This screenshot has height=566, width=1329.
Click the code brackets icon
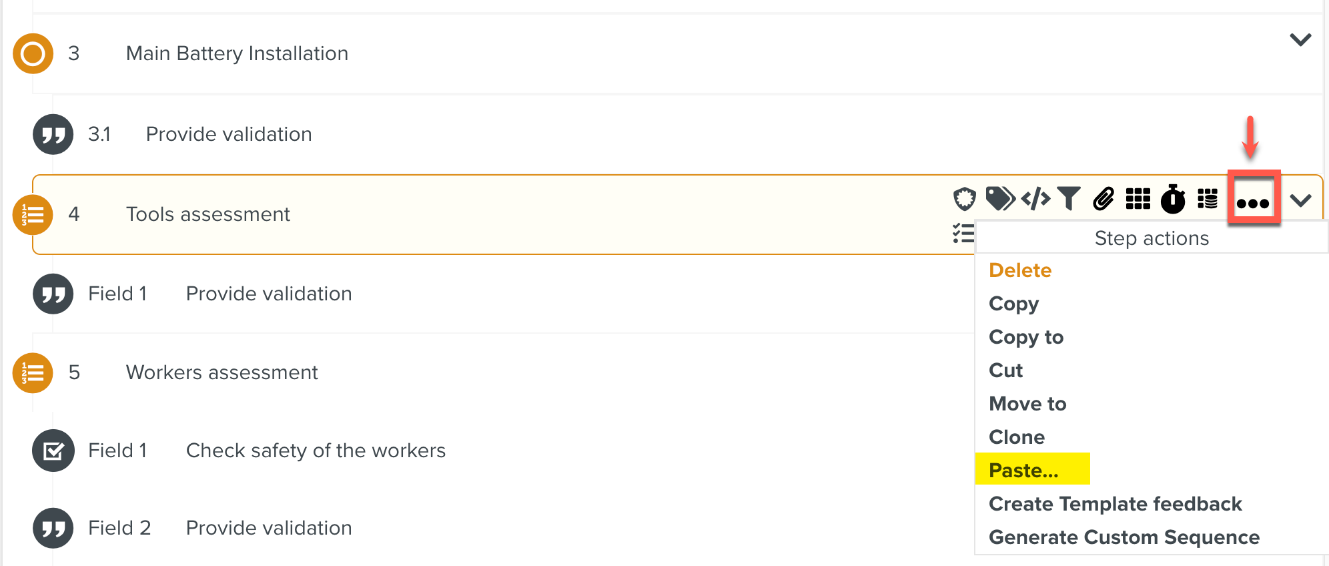[x=1035, y=199]
